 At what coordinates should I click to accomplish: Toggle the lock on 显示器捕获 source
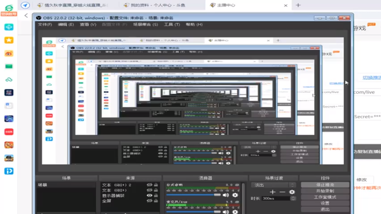coord(156,195)
